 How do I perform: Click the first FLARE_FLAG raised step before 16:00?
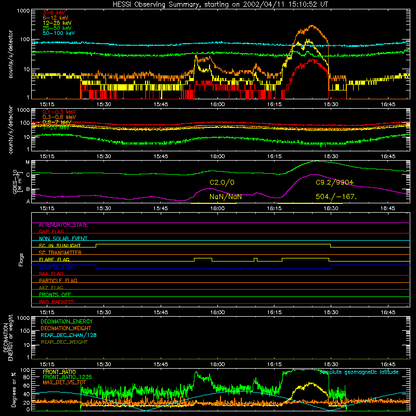pos(203,258)
